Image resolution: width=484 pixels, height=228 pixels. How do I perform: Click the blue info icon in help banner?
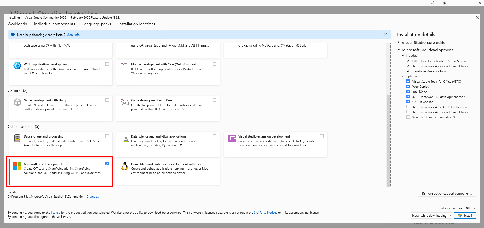tap(13, 35)
